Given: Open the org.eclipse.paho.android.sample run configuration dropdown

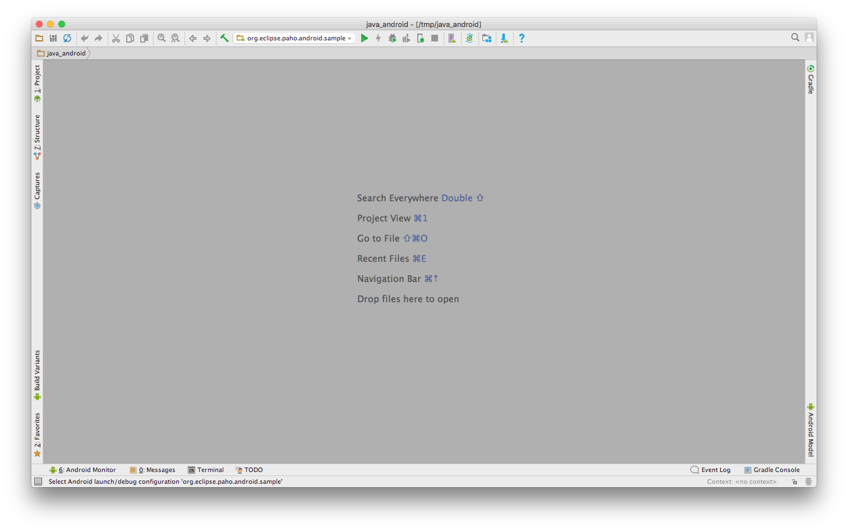Looking at the screenshot, I should (x=294, y=38).
